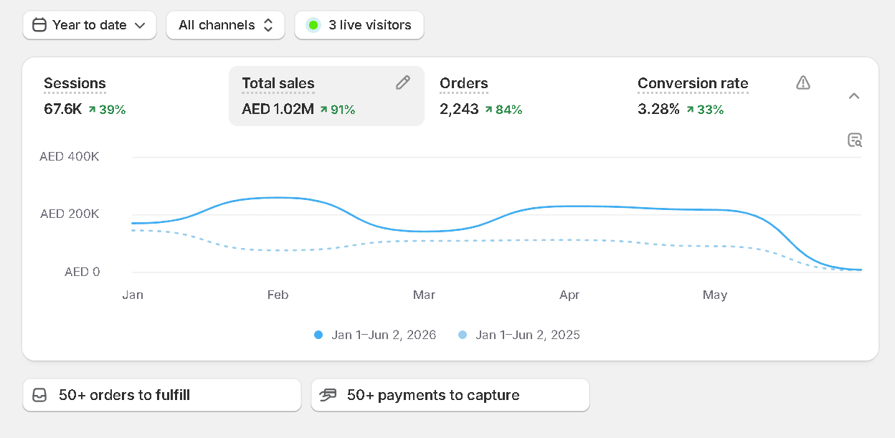This screenshot has width=895, height=438.
Task: Click the down chevron in Year to date
Action: [x=140, y=26]
